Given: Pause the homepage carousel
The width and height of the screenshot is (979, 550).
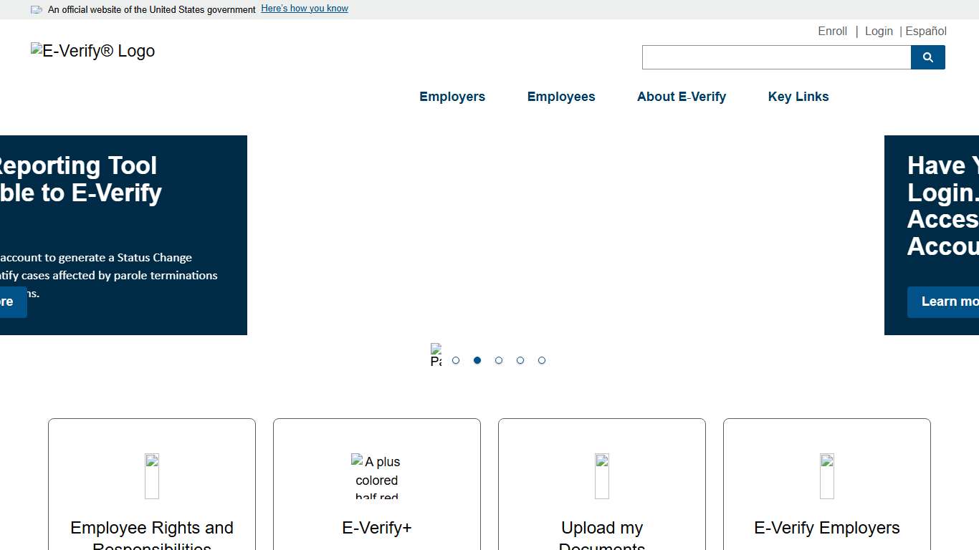Looking at the screenshot, I should [x=436, y=354].
